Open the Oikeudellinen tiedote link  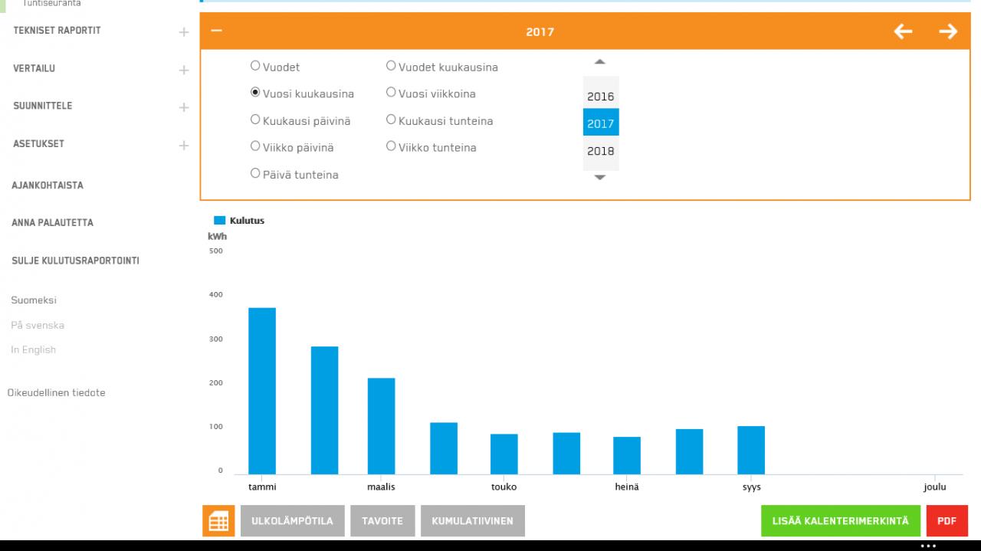(56, 392)
